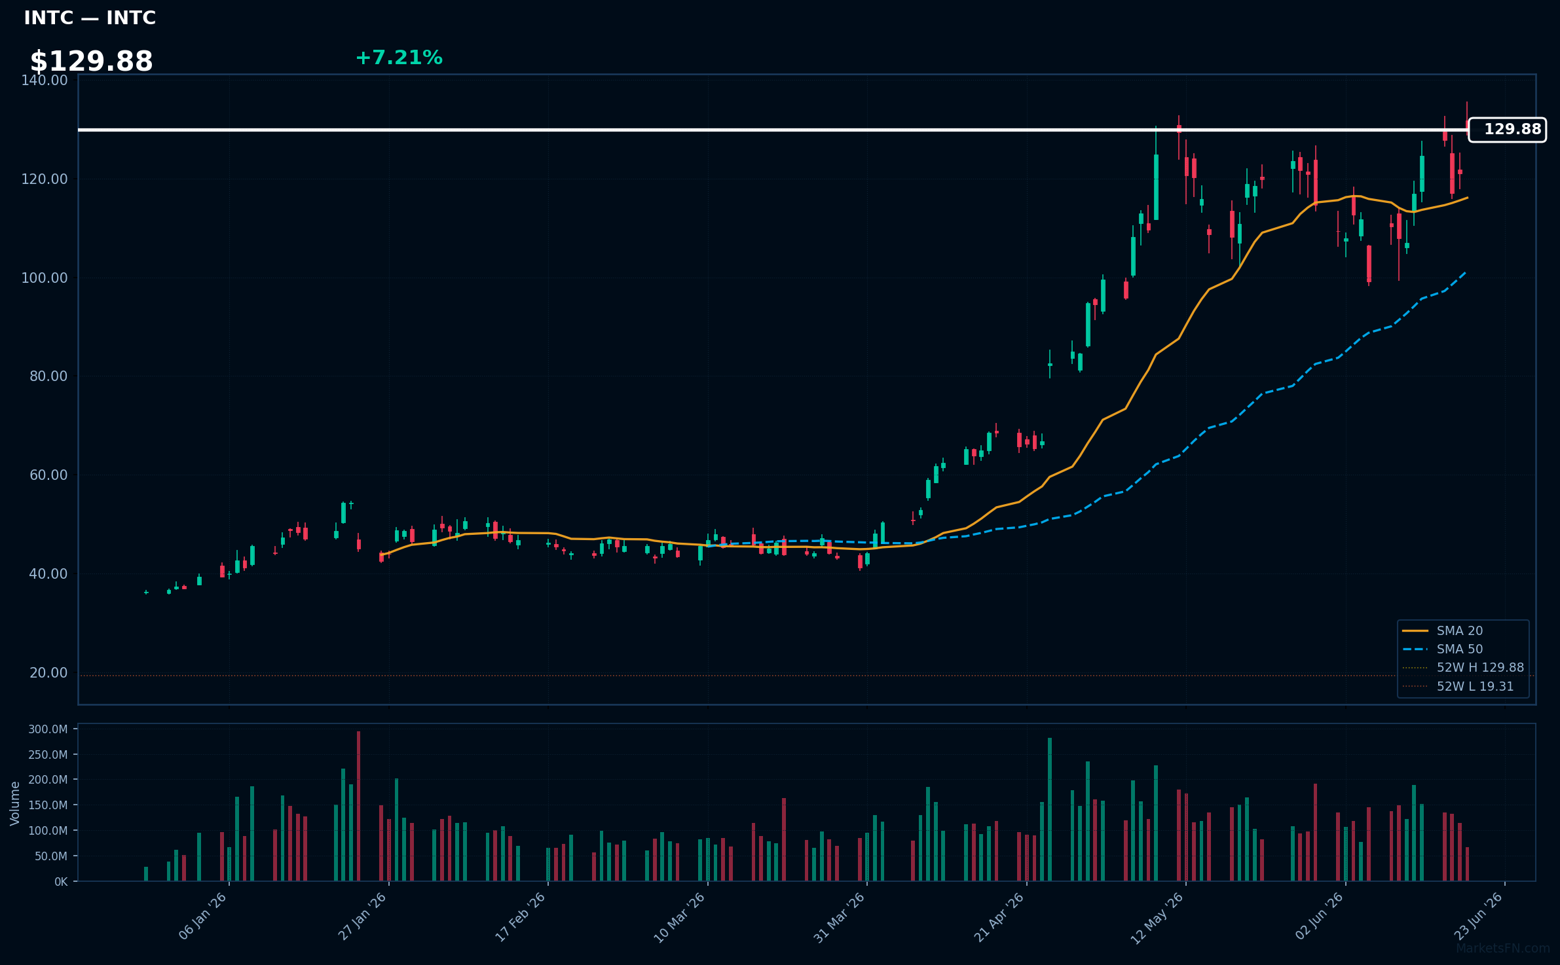The width and height of the screenshot is (1560, 965).
Task: Click the $129.88 current price heading
Action: (x=91, y=62)
